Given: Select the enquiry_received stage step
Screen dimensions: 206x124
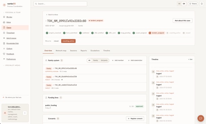Looking at the screenshot, I should click(x=53, y=33).
